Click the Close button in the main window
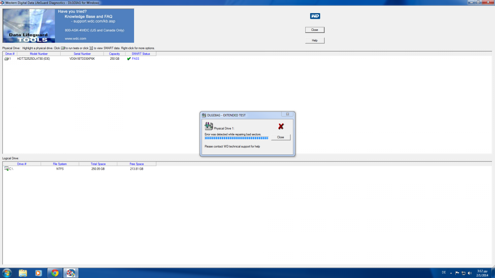Image resolution: width=495 pixels, height=278 pixels. pos(315,30)
